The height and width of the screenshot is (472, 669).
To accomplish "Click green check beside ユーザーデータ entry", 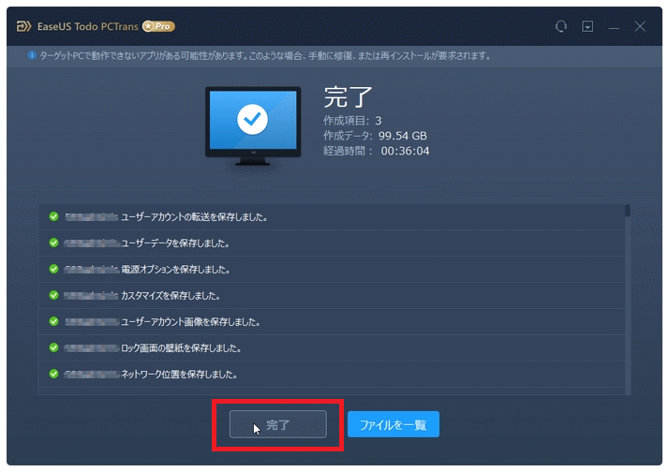I will (x=53, y=243).
